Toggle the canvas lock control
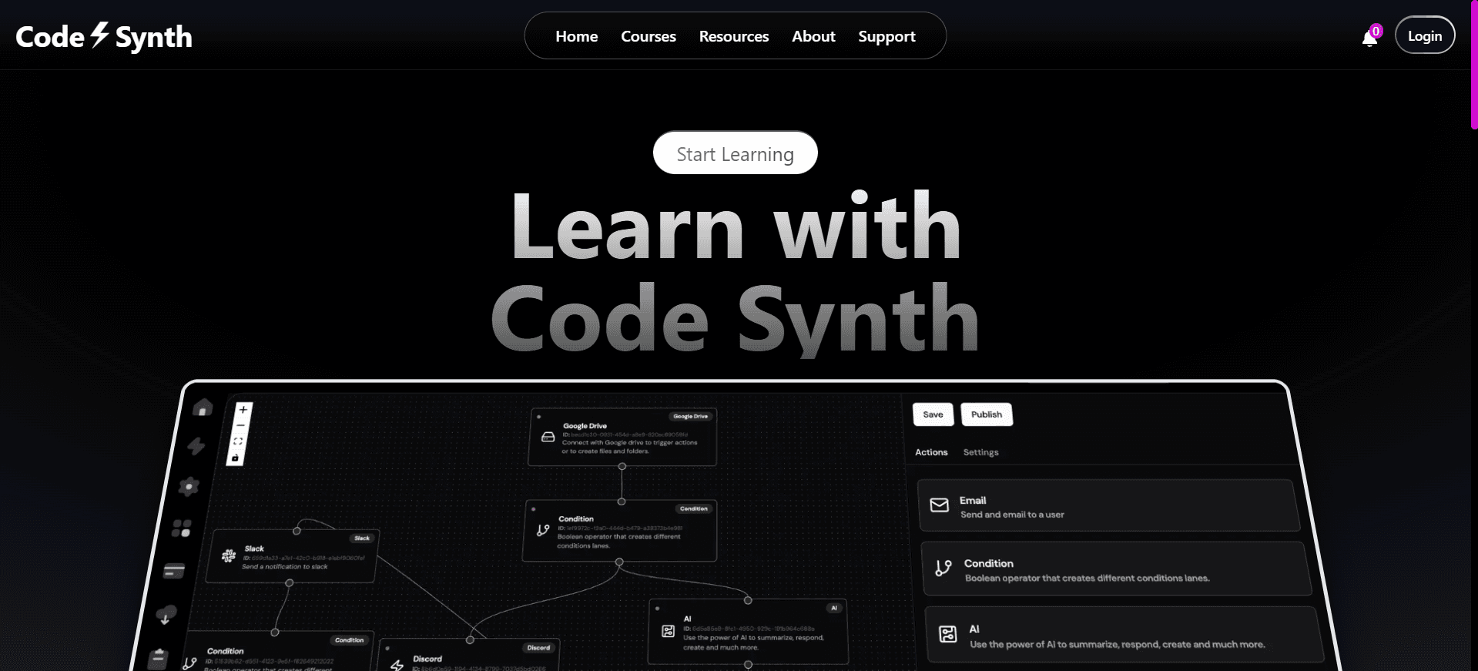 tap(236, 458)
